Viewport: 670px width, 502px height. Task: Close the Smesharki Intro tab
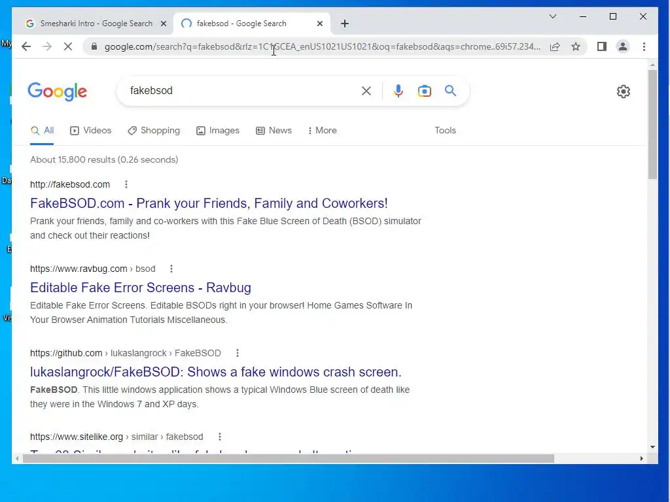163,24
